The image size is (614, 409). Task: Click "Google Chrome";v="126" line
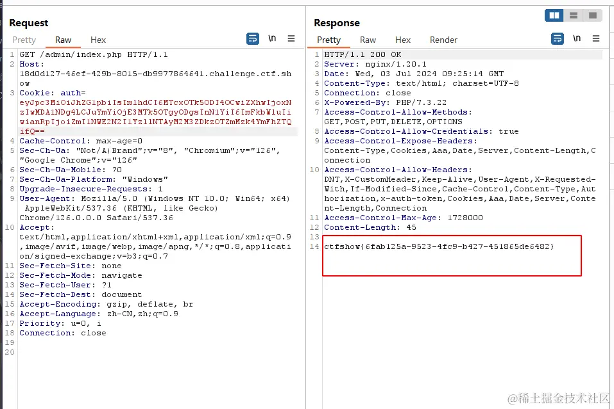(x=78, y=160)
